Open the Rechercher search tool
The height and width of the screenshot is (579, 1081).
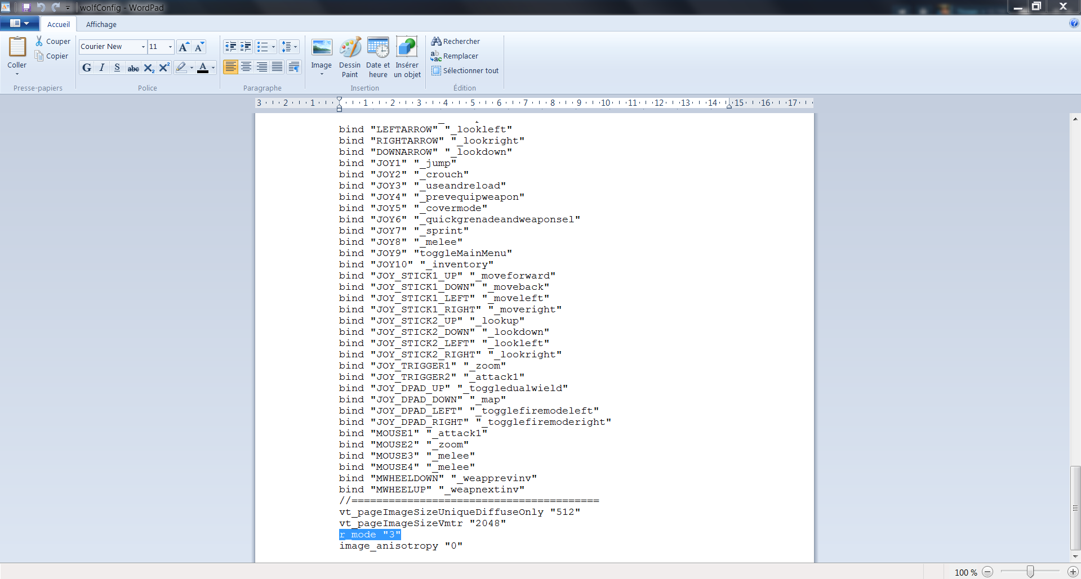click(x=456, y=41)
